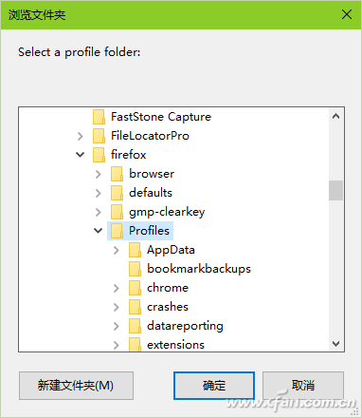Screen dimensions: 362x418
Task: Collapse the Profiles folder node
Action: (x=99, y=231)
